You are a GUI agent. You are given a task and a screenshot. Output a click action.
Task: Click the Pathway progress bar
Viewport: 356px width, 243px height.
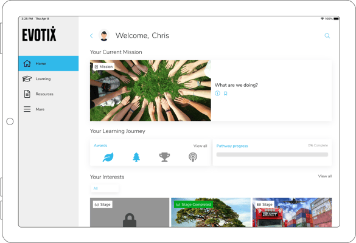click(x=272, y=154)
